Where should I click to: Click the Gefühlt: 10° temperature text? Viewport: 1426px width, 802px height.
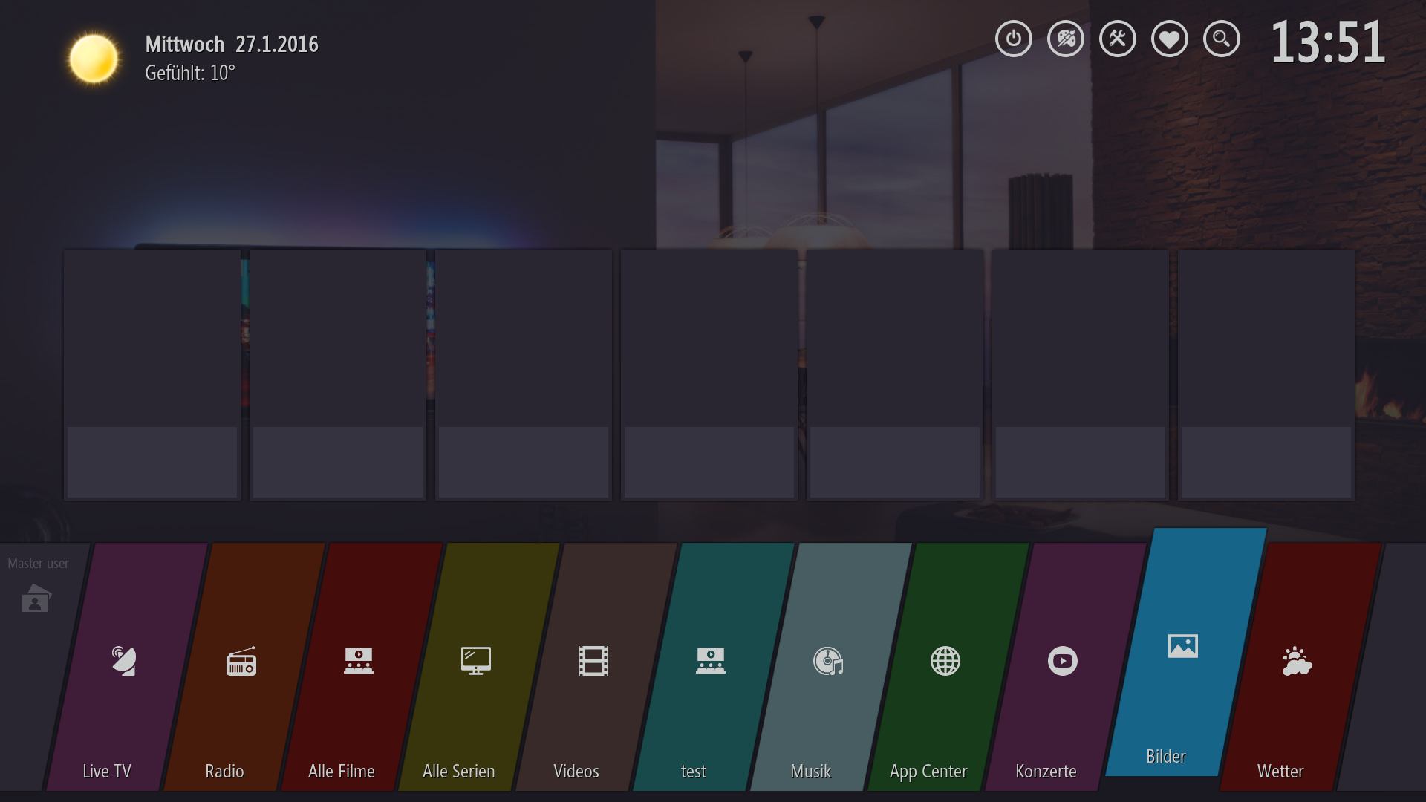point(190,73)
